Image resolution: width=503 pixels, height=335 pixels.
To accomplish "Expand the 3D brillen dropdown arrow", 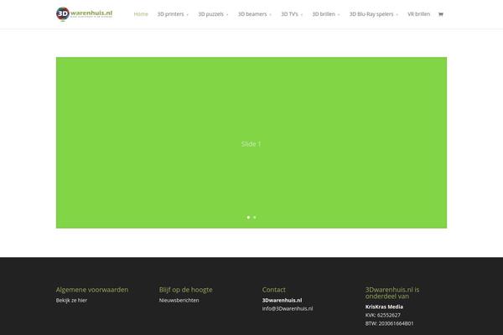I will pos(339,15).
